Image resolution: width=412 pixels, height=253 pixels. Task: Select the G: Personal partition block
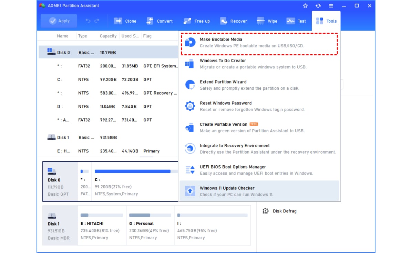click(150, 225)
